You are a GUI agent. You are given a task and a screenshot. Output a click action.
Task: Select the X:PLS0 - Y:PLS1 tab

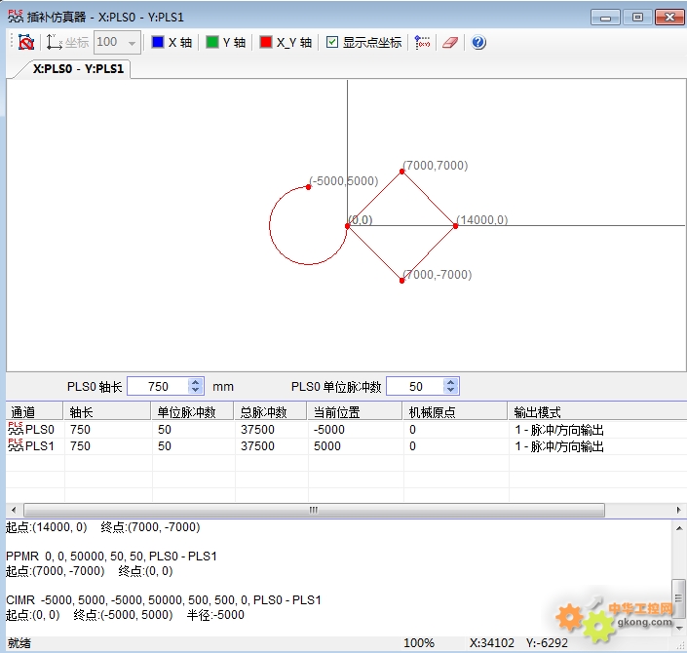pyautogui.click(x=72, y=69)
